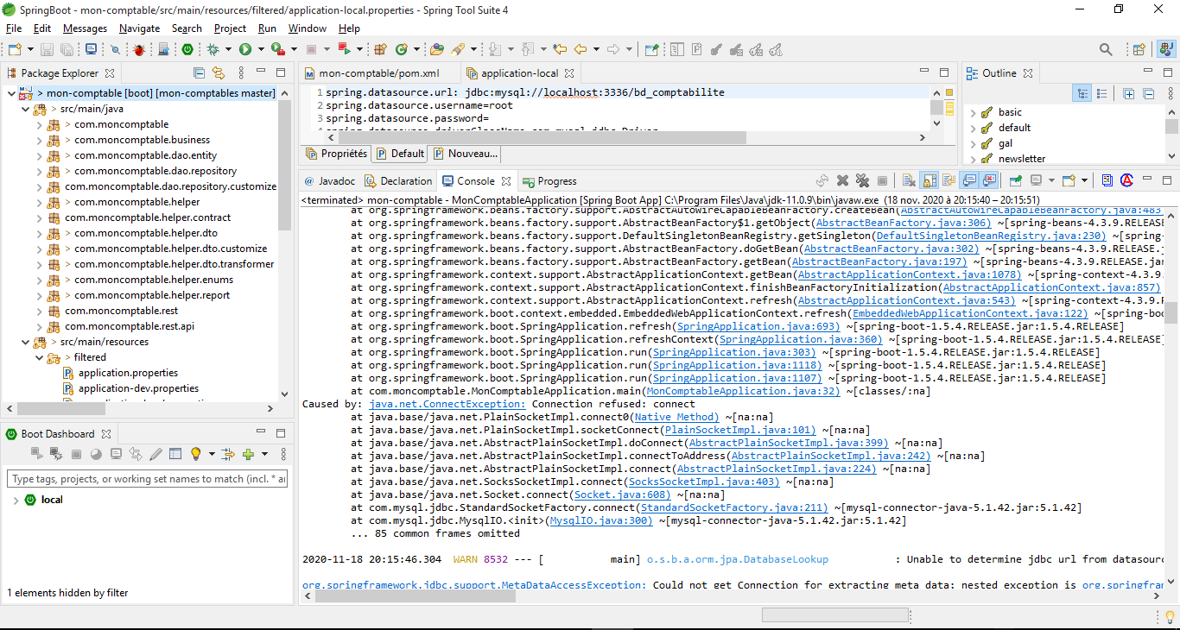Follow the java.net.ConnectException link
Viewport: 1180px width, 630px height.
coord(447,404)
